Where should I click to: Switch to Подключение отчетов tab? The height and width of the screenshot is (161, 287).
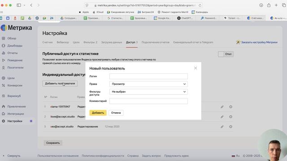coord(156,42)
